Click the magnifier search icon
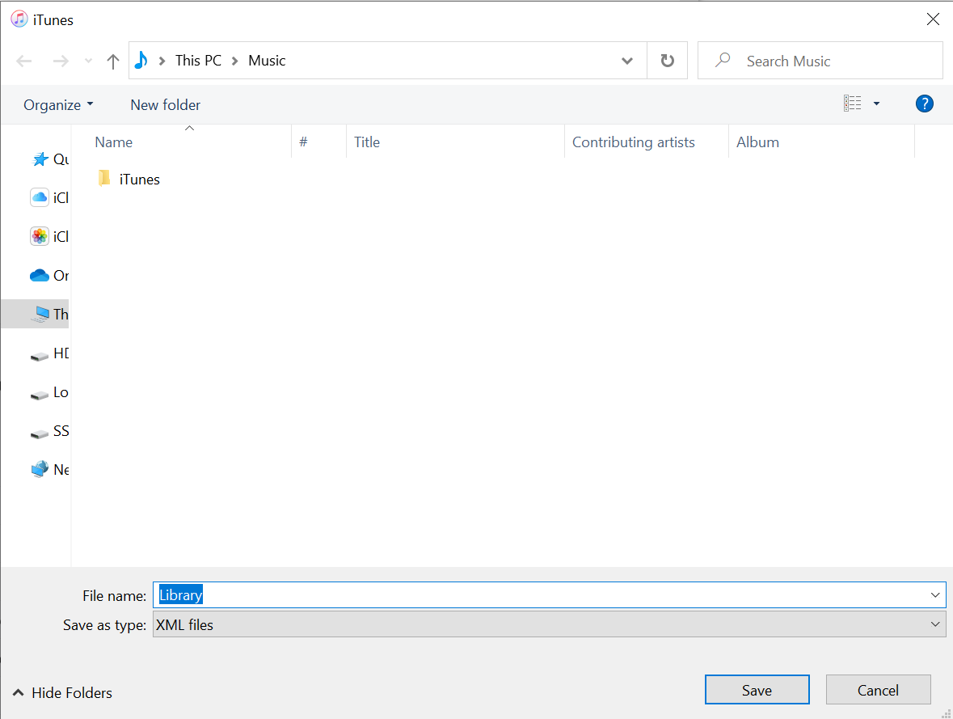This screenshot has height=719, width=953. 722,60
